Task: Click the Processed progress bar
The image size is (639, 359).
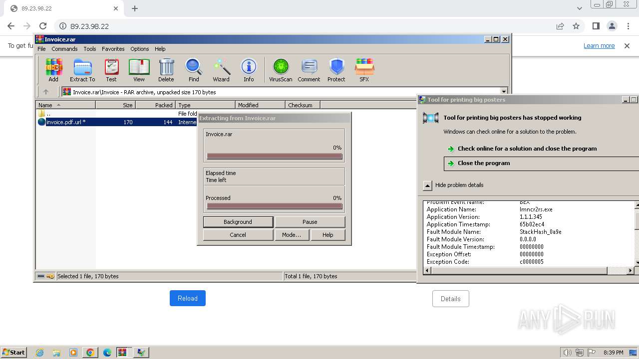Action: coord(275,206)
